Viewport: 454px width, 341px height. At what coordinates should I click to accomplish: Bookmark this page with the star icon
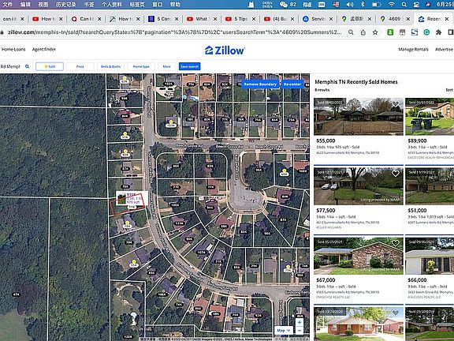pyautogui.click(x=375, y=32)
